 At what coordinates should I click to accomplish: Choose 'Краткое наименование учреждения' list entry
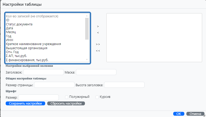(x=33, y=44)
